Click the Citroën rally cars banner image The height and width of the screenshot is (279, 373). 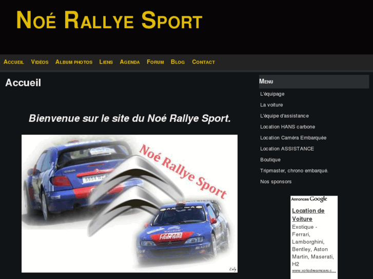tap(129, 204)
